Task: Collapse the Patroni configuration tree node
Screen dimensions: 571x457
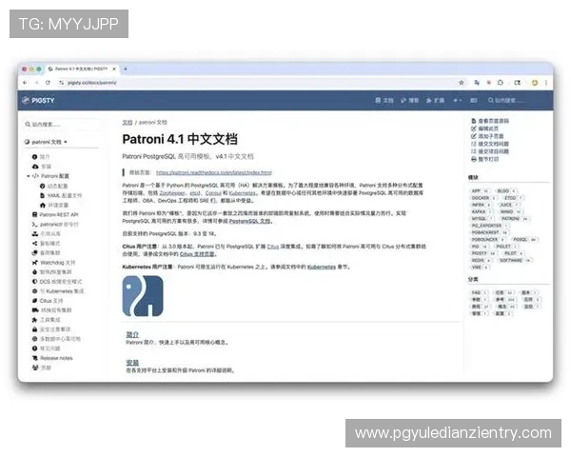Action: (28, 176)
